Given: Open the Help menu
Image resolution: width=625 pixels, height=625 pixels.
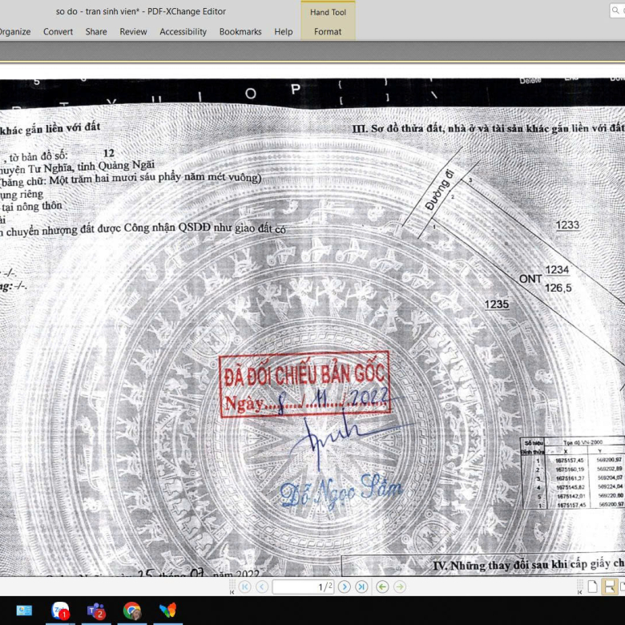Looking at the screenshot, I should (x=283, y=32).
